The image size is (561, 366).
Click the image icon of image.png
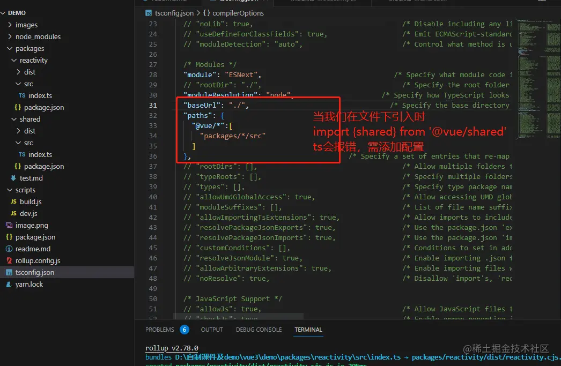9,225
